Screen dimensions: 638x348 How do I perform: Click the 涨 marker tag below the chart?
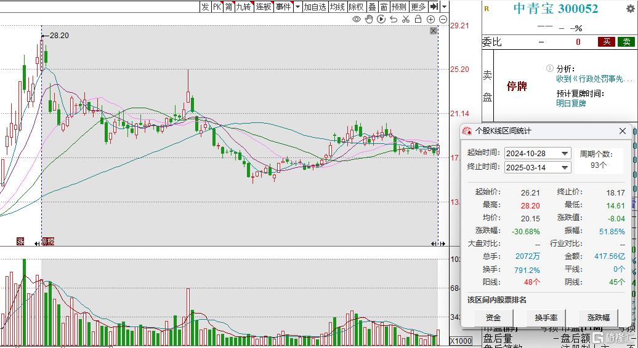(20, 242)
